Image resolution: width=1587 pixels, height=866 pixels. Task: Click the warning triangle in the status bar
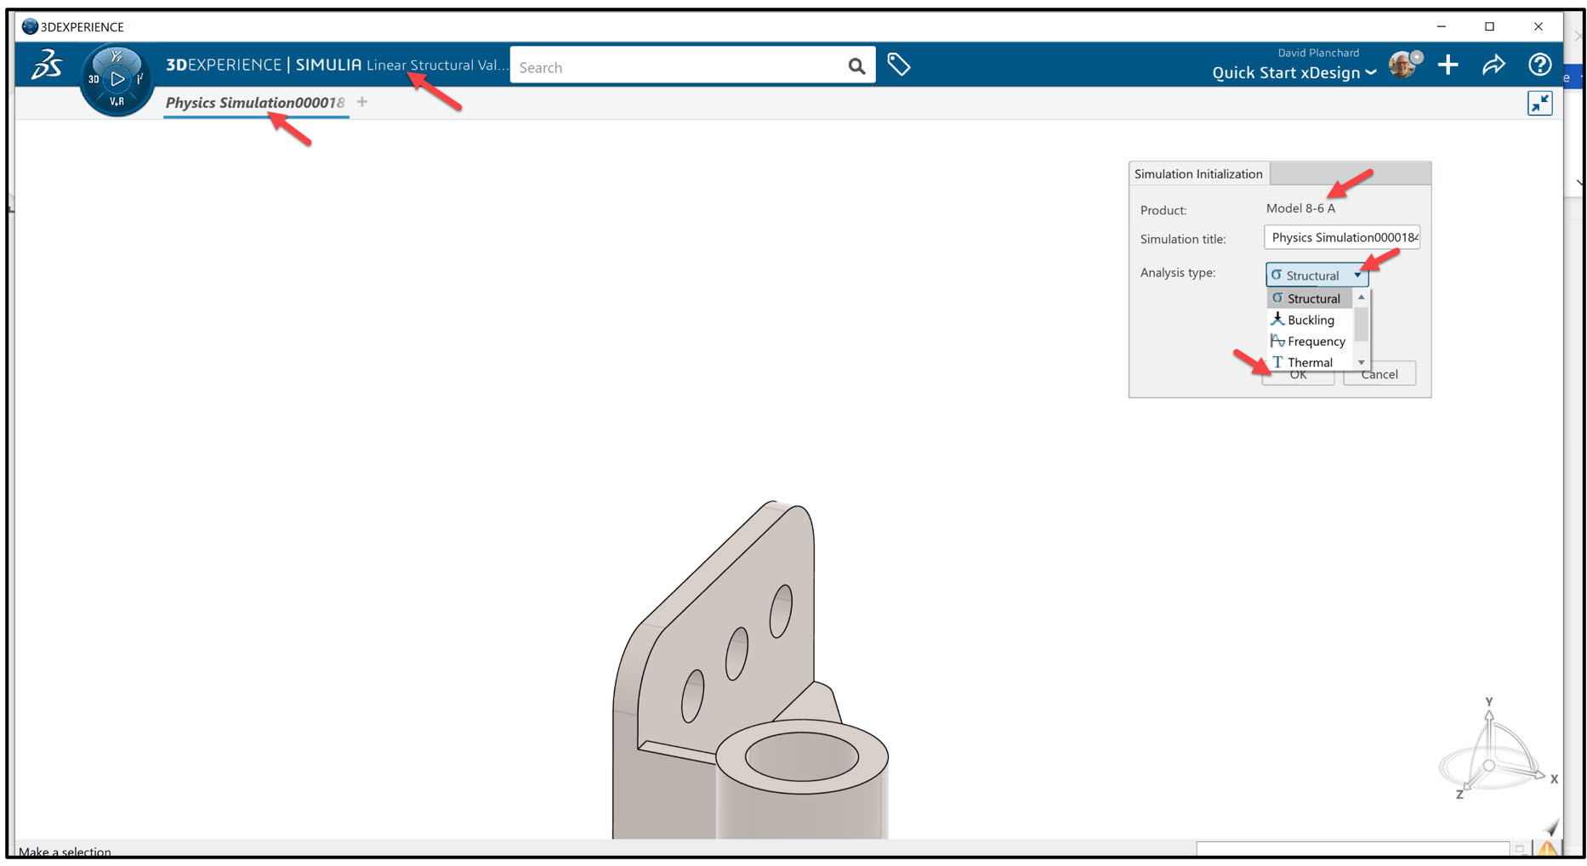tap(1547, 847)
